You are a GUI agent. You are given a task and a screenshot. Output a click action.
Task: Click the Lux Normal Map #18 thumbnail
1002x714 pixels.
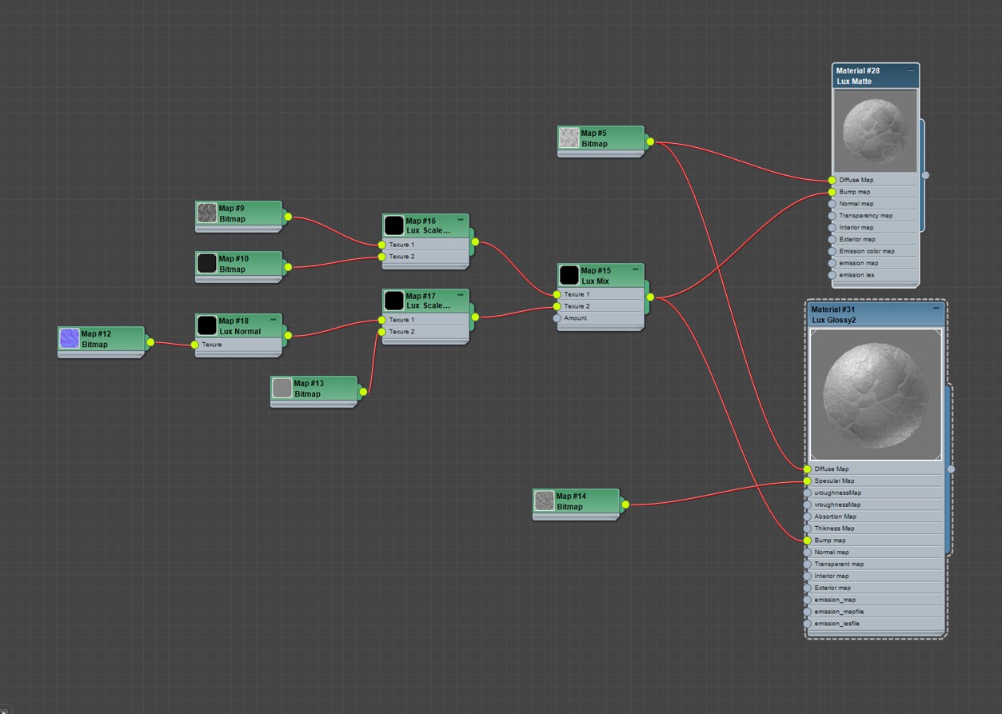(x=207, y=325)
